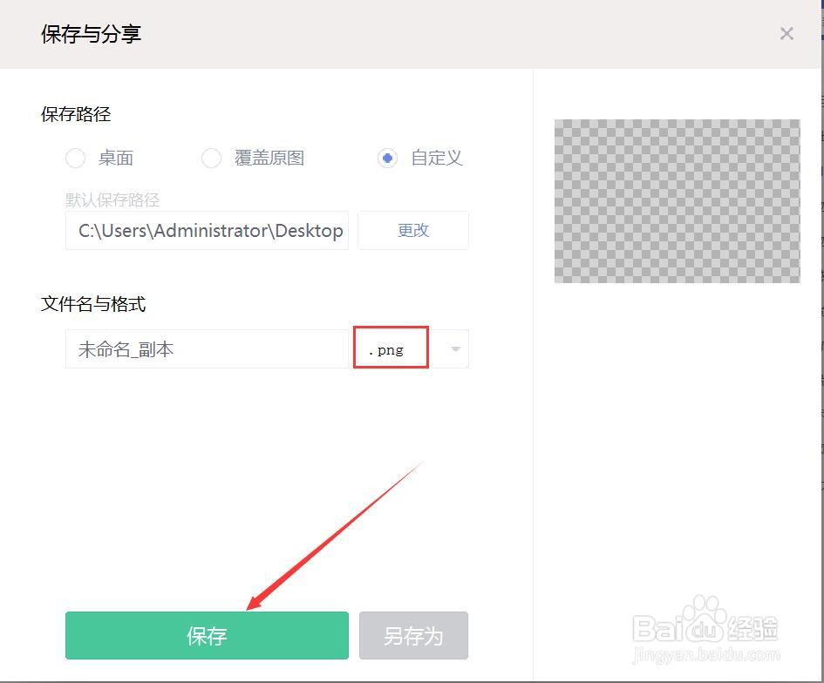This screenshot has height=683, width=824.
Task: Click the 文件名与格式 section heading
Action: (x=92, y=304)
